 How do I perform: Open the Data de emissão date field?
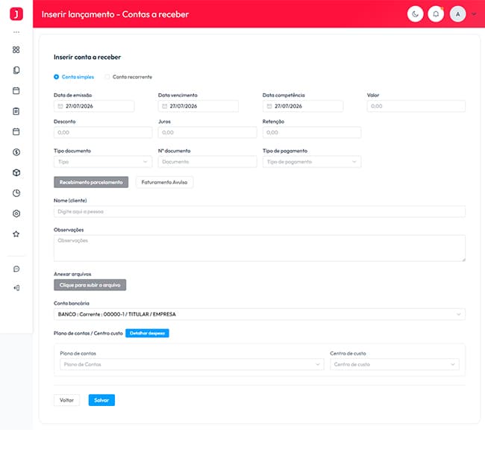[x=94, y=106]
